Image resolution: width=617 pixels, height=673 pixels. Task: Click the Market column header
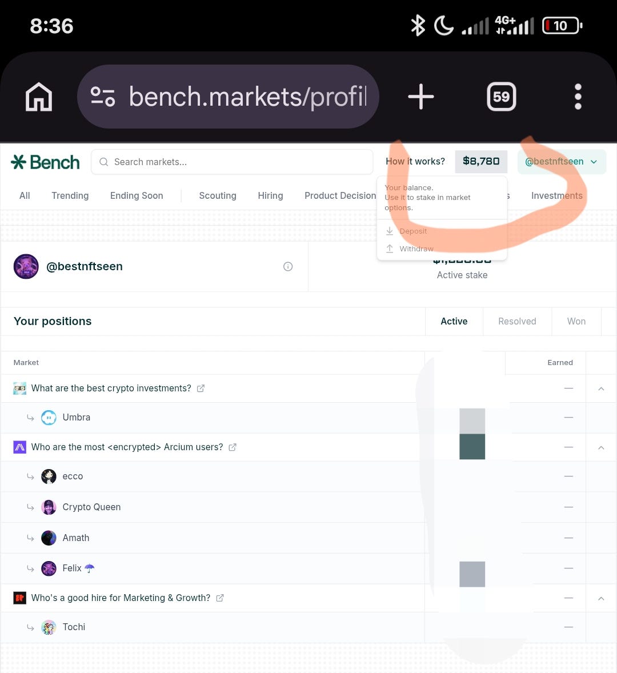pyautogui.click(x=26, y=363)
